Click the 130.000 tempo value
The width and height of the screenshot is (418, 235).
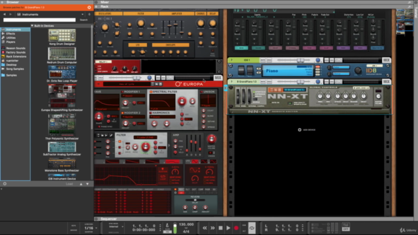(186, 225)
